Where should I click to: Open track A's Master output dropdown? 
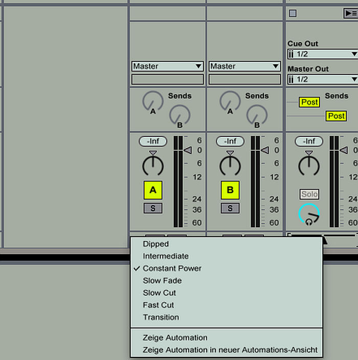tap(168, 66)
